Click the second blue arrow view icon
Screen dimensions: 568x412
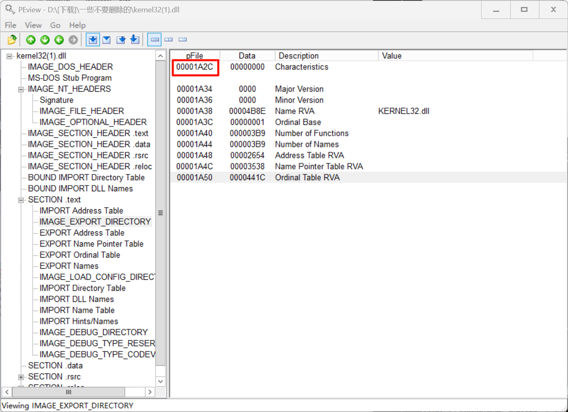coord(106,40)
